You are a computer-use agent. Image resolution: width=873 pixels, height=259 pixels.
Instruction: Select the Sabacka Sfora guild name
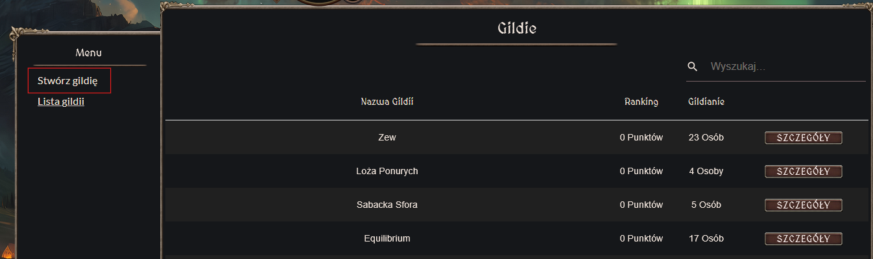387,205
